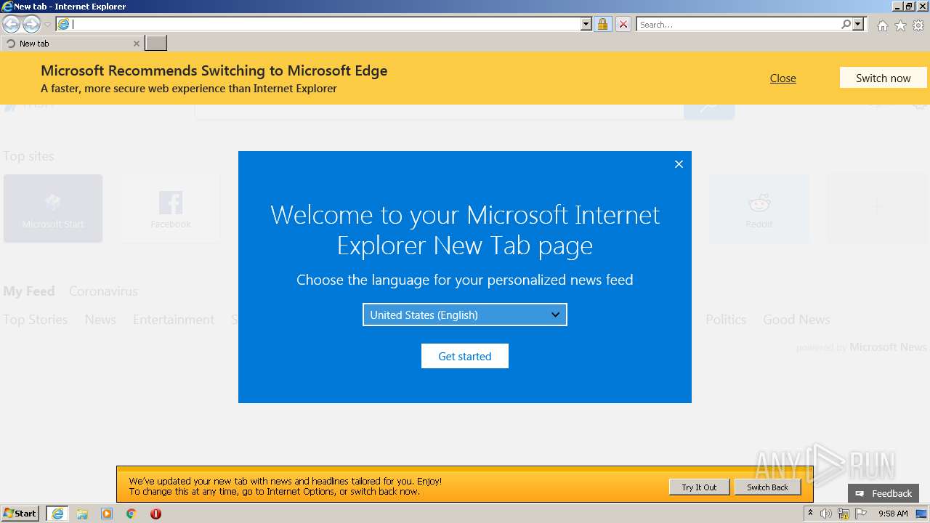Run search with the magnifier icon

846,24
